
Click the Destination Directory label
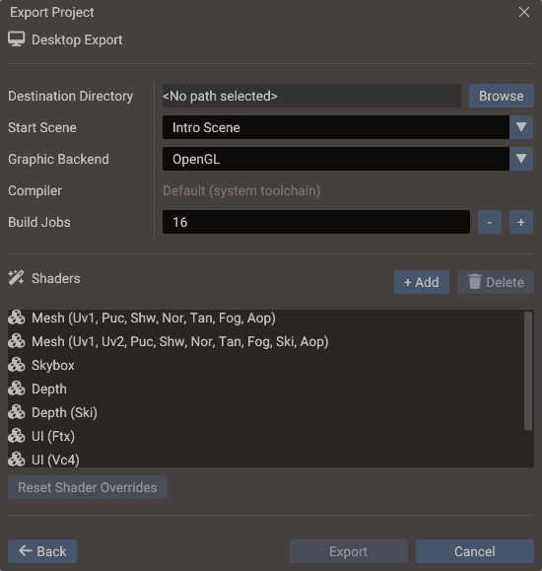[71, 96]
